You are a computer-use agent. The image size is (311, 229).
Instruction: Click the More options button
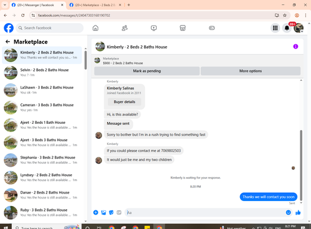click(x=251, y=71)
